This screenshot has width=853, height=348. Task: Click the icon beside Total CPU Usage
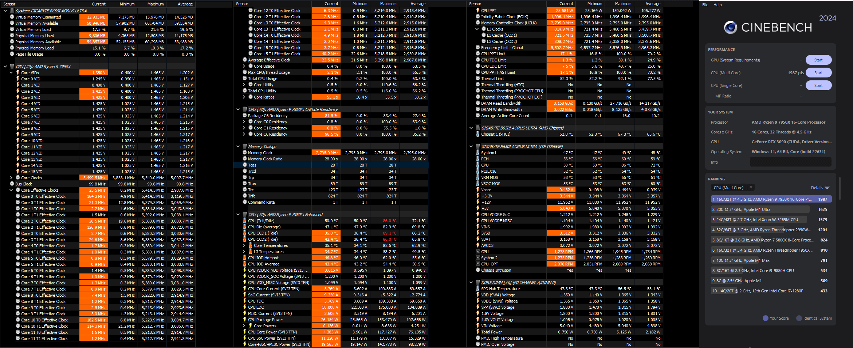click(245, 78)
